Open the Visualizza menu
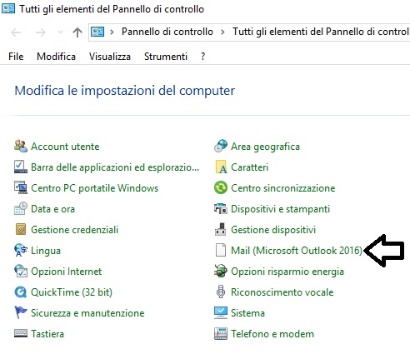 pyautogui.click(x=110, y=57)
